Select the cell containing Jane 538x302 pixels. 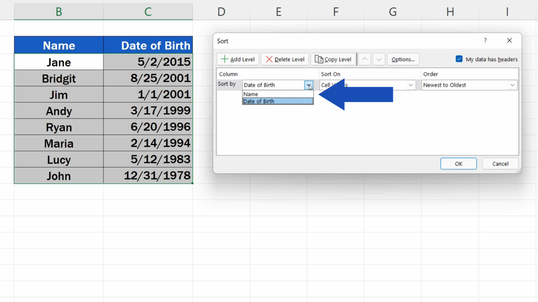click(x=58, y=62)
